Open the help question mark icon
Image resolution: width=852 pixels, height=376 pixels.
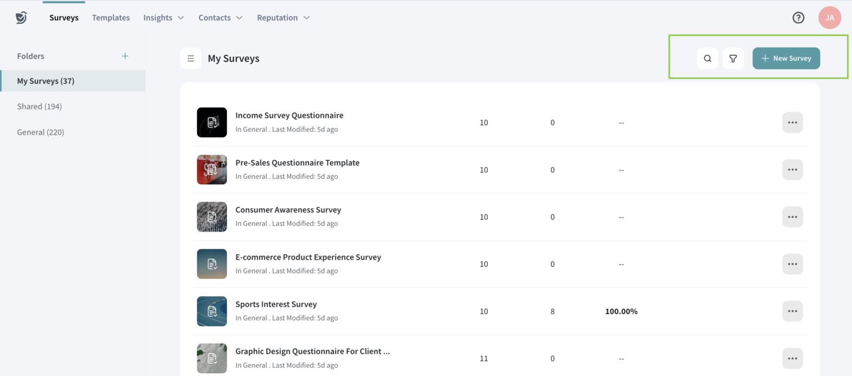(798, 18)
